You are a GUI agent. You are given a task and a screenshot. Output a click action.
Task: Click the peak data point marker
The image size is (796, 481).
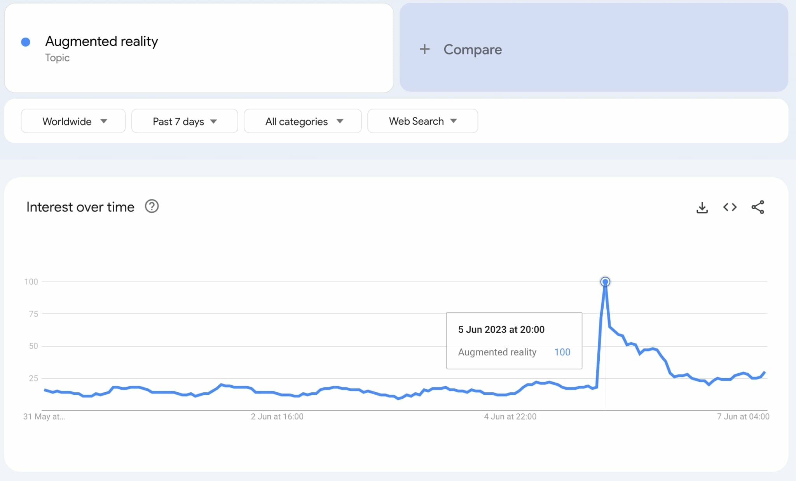pyautogui.click(x=605, y=282)
